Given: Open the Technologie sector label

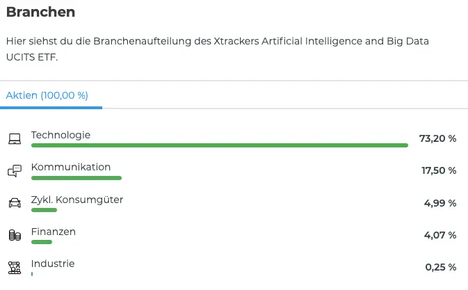Looking at the screenshot, I should pyautogui.click(x=60, y=135).
